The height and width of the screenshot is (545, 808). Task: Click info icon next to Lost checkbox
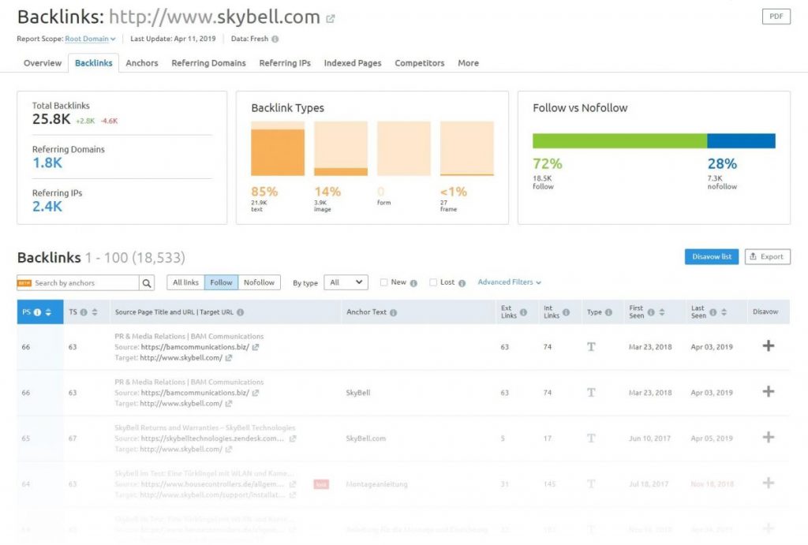pos(462,283)
